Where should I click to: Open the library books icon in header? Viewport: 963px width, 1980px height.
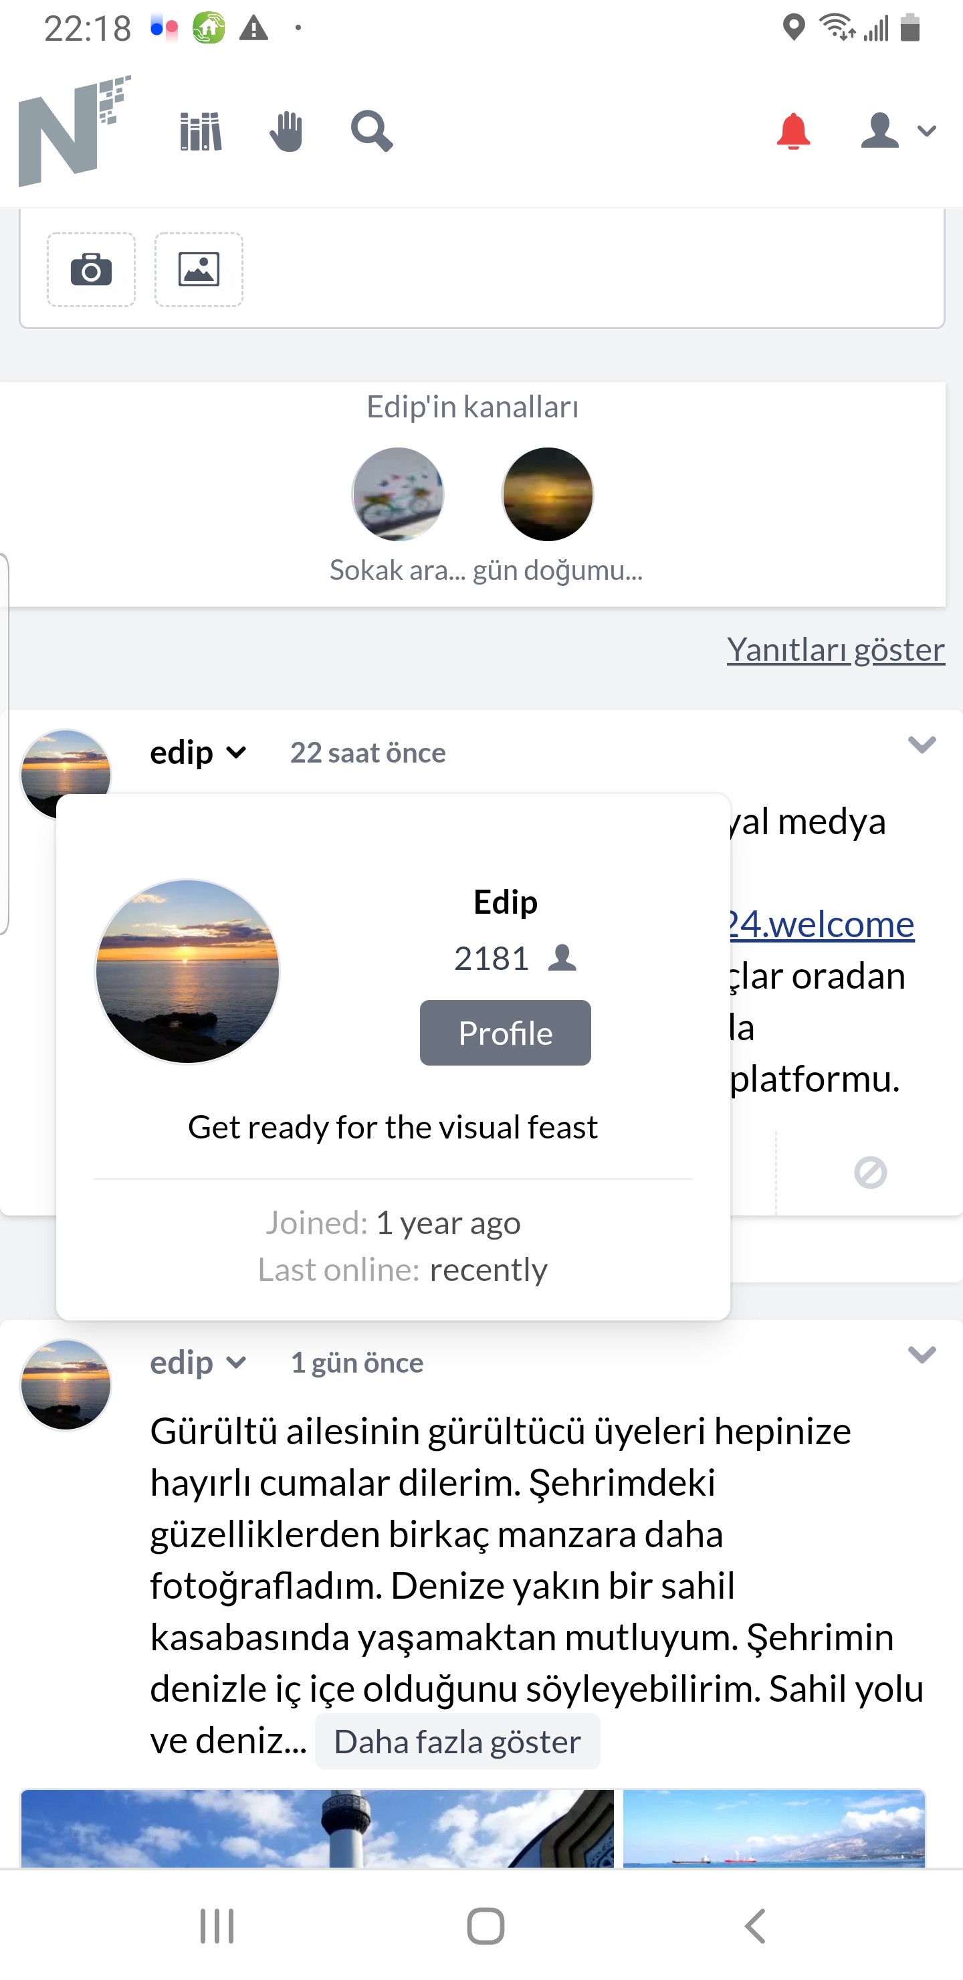201,131
